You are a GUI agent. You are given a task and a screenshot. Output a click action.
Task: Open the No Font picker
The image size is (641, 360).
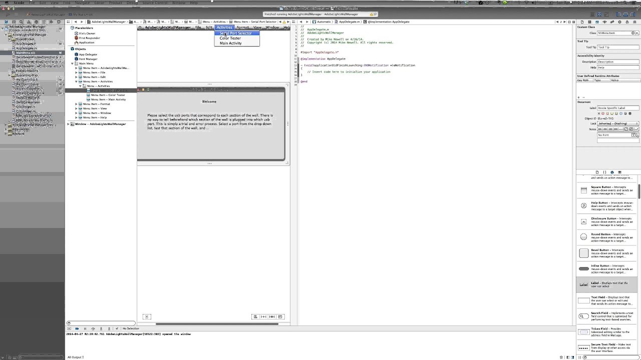634,135
